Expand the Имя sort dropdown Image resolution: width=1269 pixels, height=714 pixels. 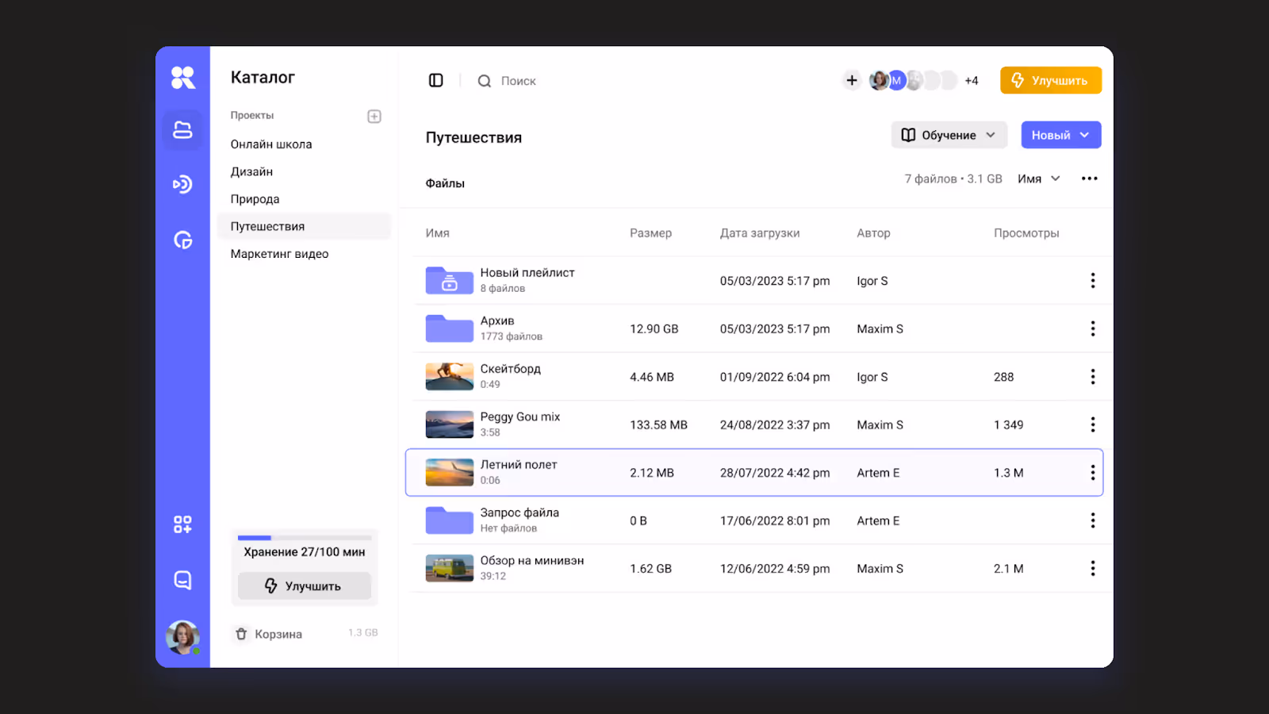pyautogui.click(x=1039, y=178)
